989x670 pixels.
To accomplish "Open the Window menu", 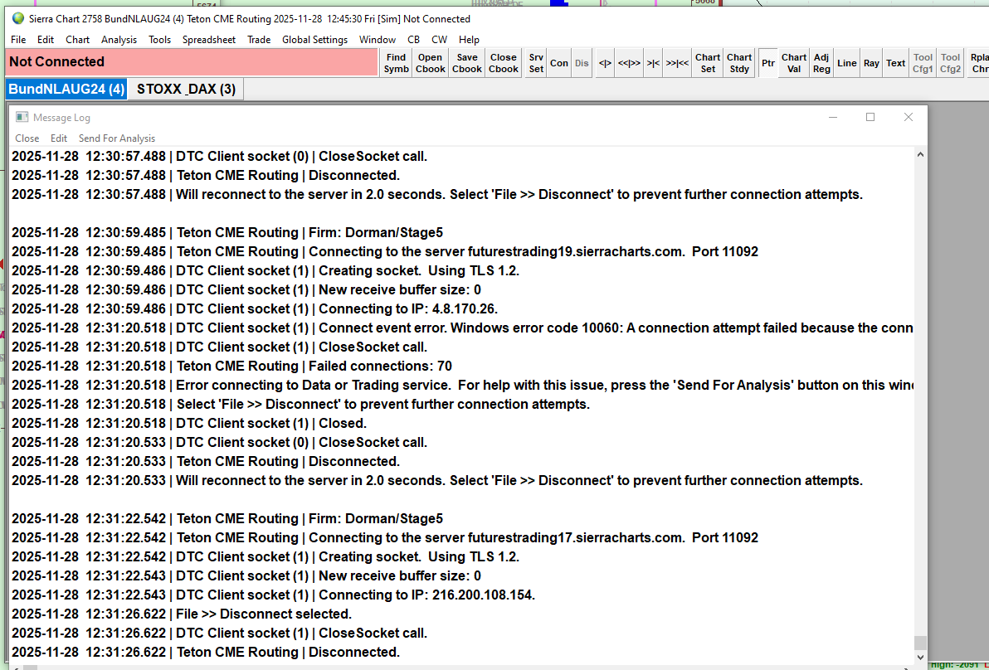I will [x=378, y=39].
